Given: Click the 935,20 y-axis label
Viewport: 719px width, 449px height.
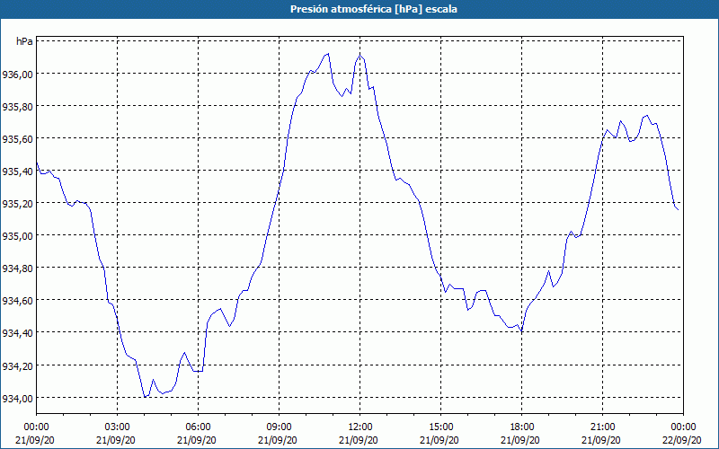Looking at the screenshot, I should 17,204.
